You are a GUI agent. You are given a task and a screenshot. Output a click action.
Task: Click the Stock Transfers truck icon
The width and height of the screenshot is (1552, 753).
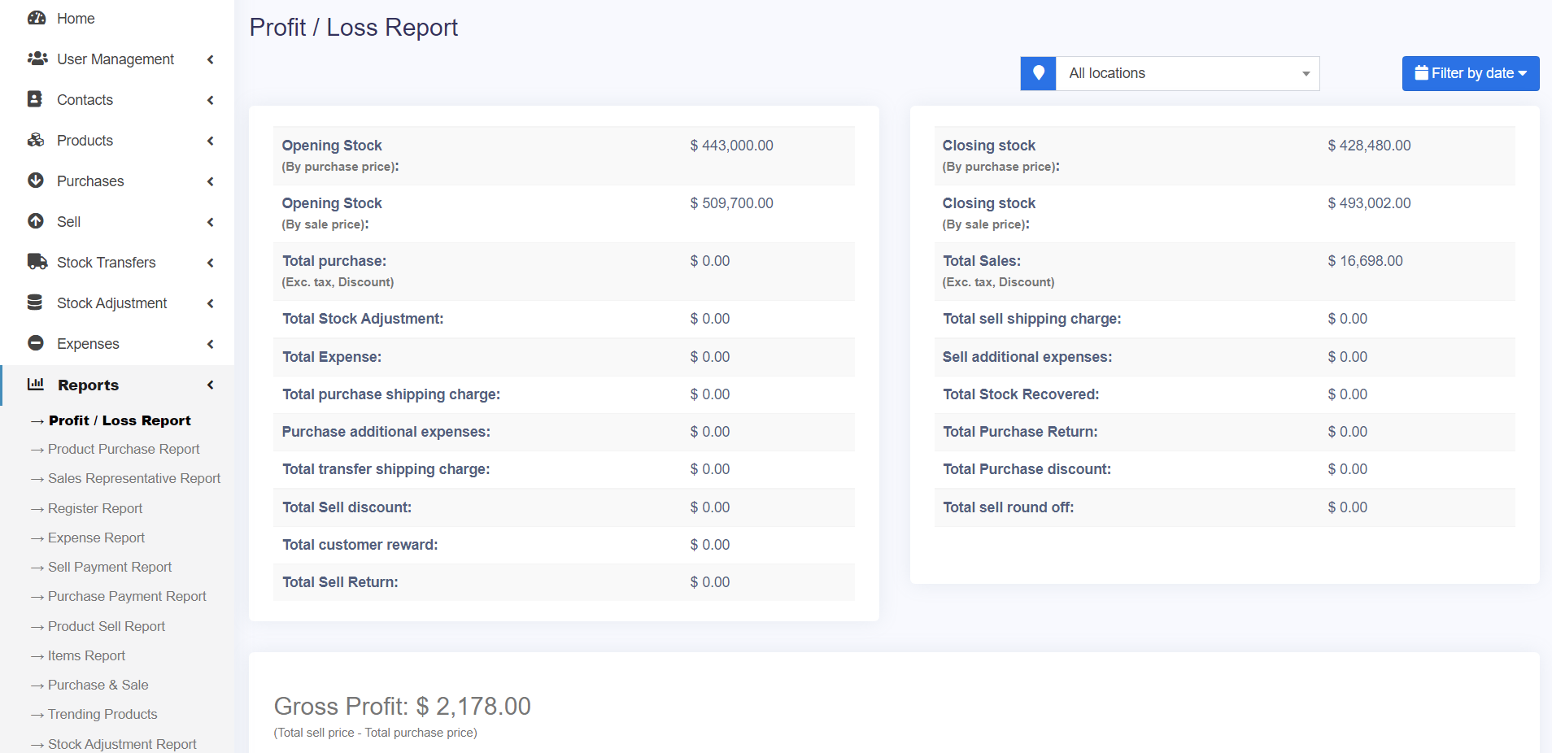[x=37, y=262]
